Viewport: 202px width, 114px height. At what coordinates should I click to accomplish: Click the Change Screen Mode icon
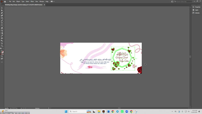pos(2,59)
